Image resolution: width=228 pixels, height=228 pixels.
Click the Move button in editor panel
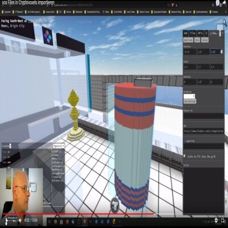[x=197, y=40]
